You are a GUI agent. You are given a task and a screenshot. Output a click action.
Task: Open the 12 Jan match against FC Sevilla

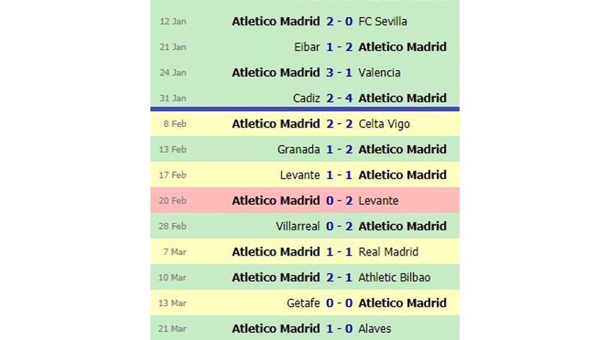tap(304, 21)
